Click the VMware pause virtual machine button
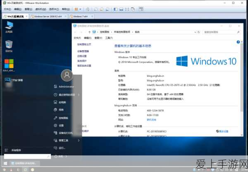The height and width of the screenshot is (172, 248). (x=76, y=9)
